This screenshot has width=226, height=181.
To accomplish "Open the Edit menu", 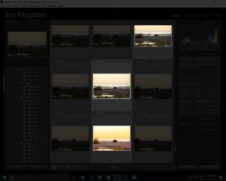I will (9, 6).
